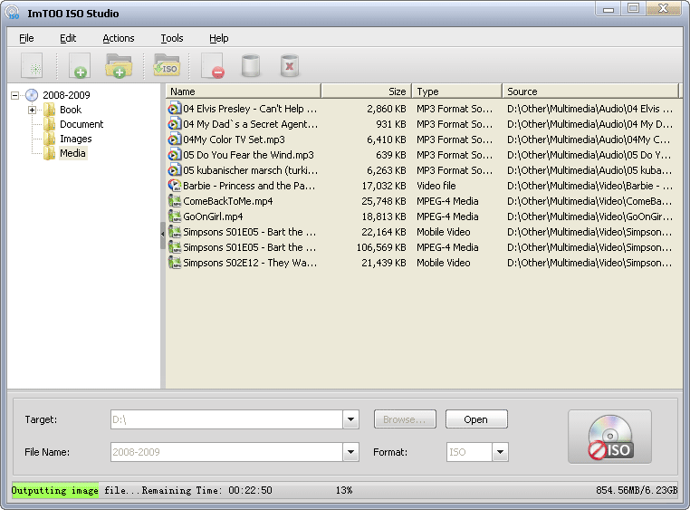Image resolution: width=690 pixels, height=510 pixels.
Task: Select the Document folder in tree
Action: (x=81, y=124)
